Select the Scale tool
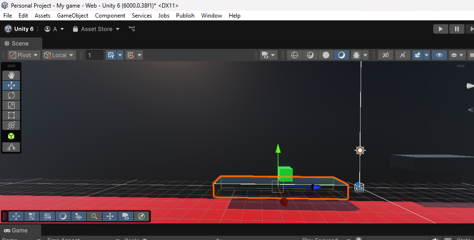Screen dimensions: 474x240 [x=11, y=105]
